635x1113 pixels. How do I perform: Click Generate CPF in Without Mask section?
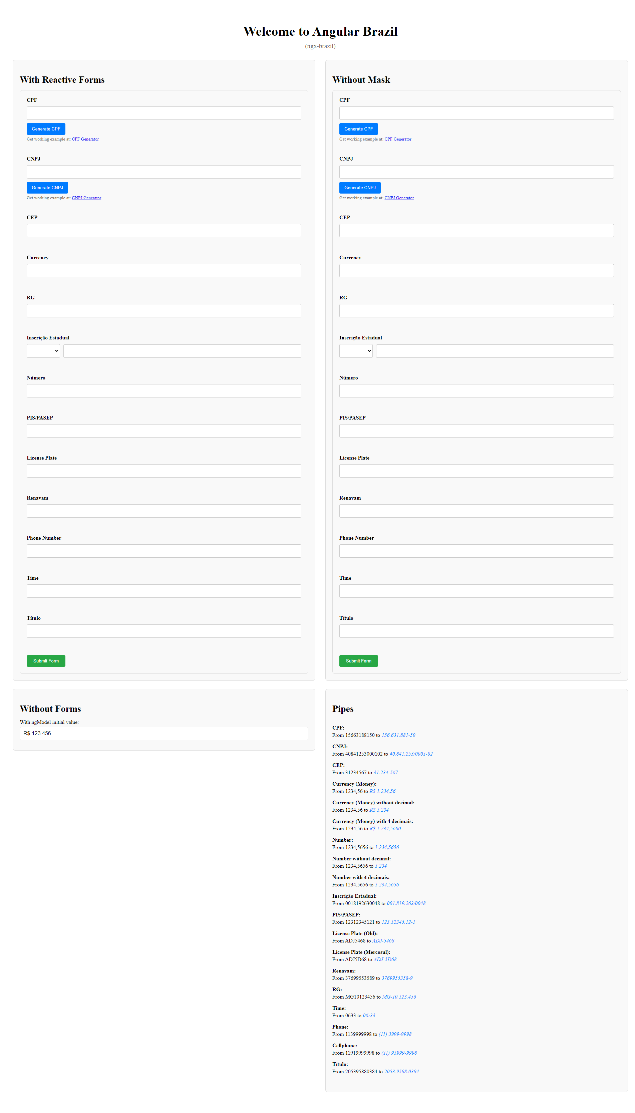pos(358,129)
